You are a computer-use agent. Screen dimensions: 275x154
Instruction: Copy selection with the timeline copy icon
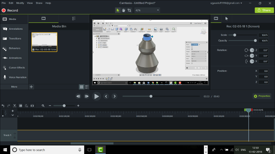point(20,106)
